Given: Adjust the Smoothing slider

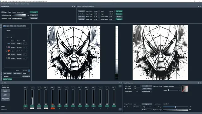Looking at the screenshot, I should 175,107.
